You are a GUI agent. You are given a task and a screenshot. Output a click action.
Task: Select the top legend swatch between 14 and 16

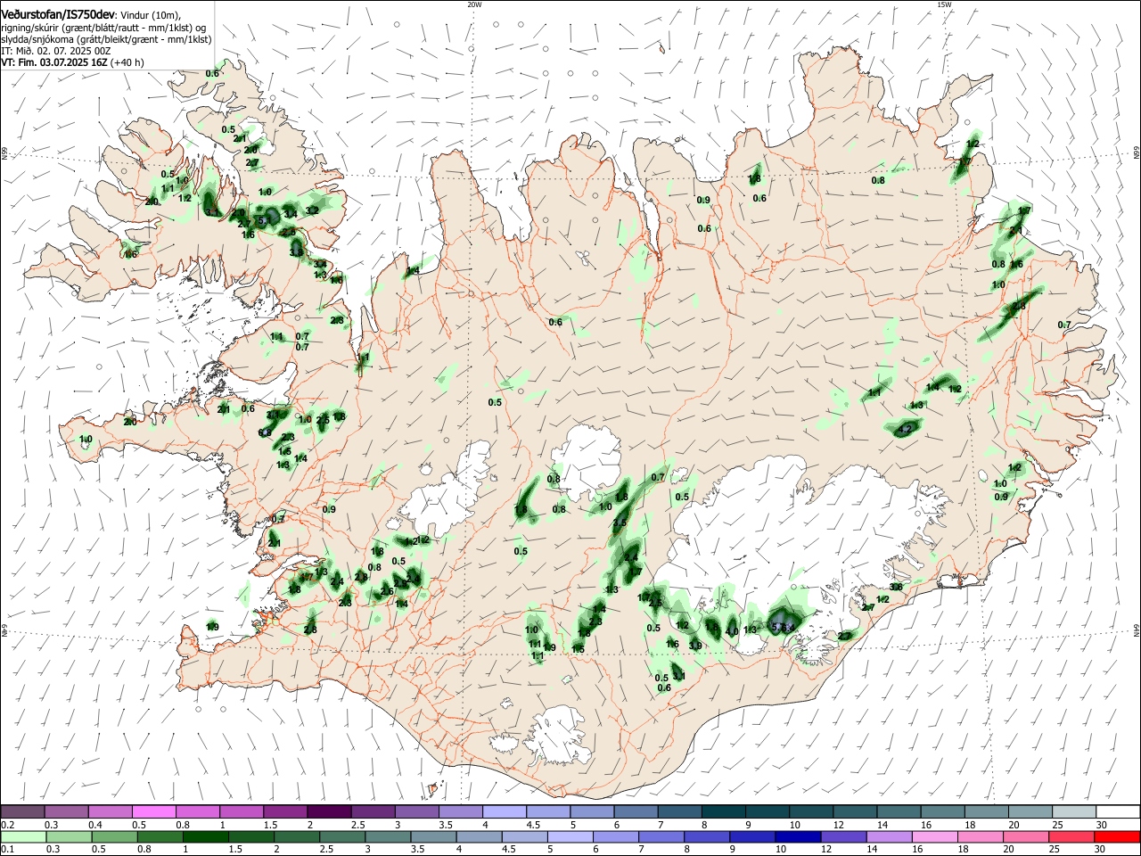[898, 811]
